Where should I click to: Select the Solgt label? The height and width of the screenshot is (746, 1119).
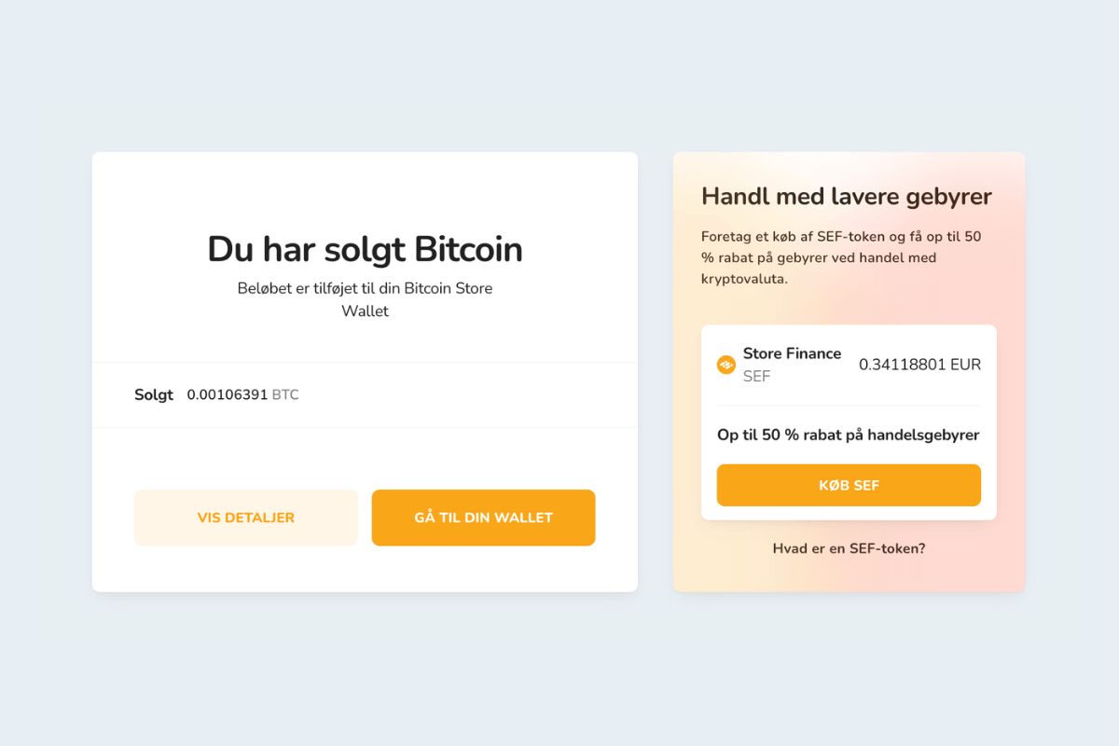[x=154, y=394]
